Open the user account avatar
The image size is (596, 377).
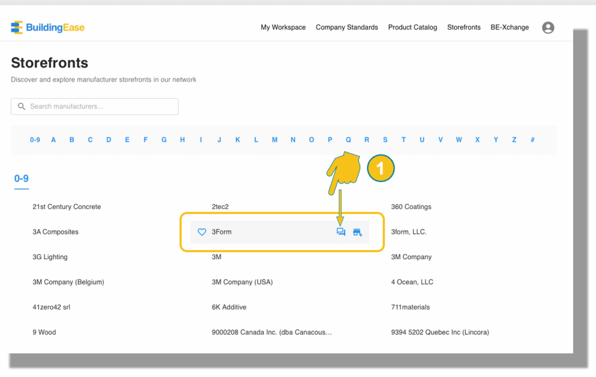point(548,27)
